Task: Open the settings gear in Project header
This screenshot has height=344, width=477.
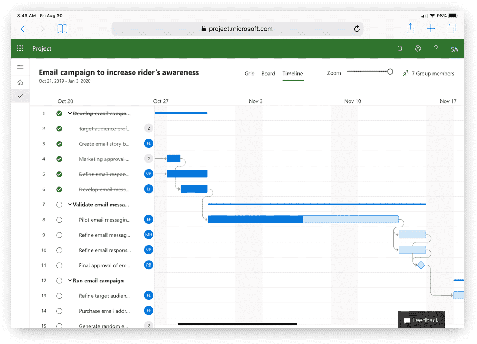Action: coord(418,48)
